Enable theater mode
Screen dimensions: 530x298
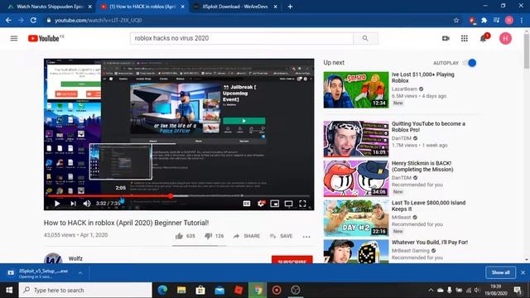click(x=288, y=204)
